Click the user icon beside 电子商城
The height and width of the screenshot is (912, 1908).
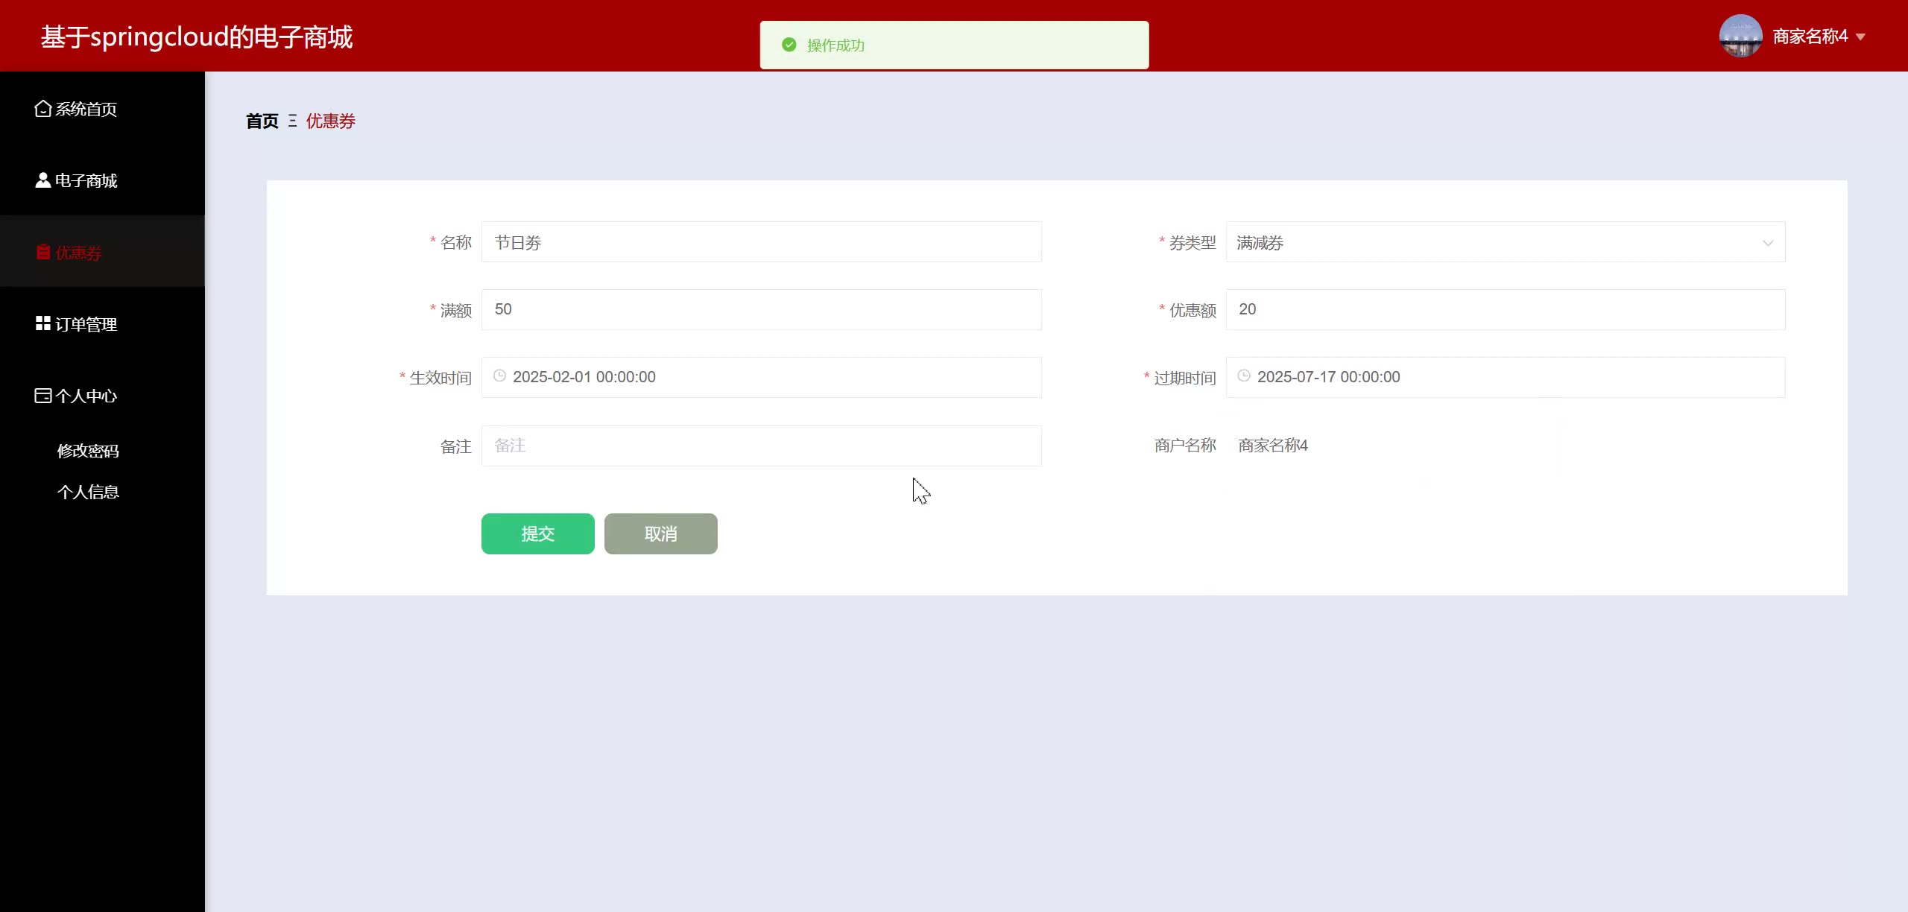(42, 180)
